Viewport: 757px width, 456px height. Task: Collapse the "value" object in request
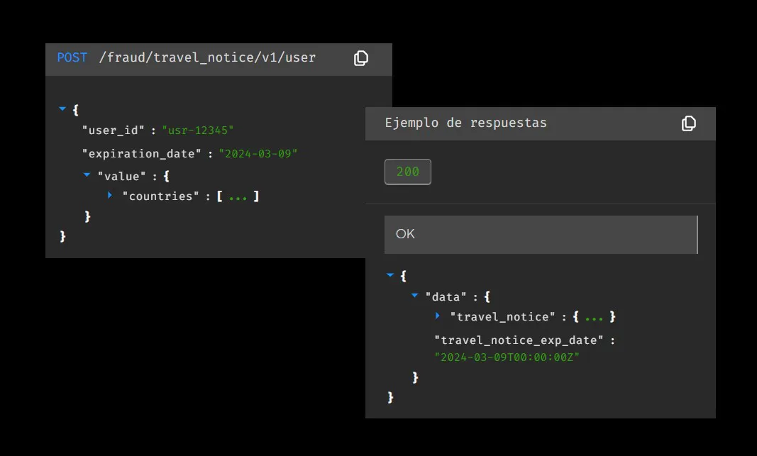[x=87, y=174]
